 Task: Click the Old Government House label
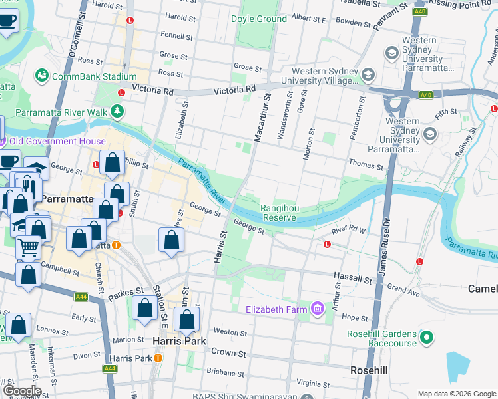[x=57, y=141]
